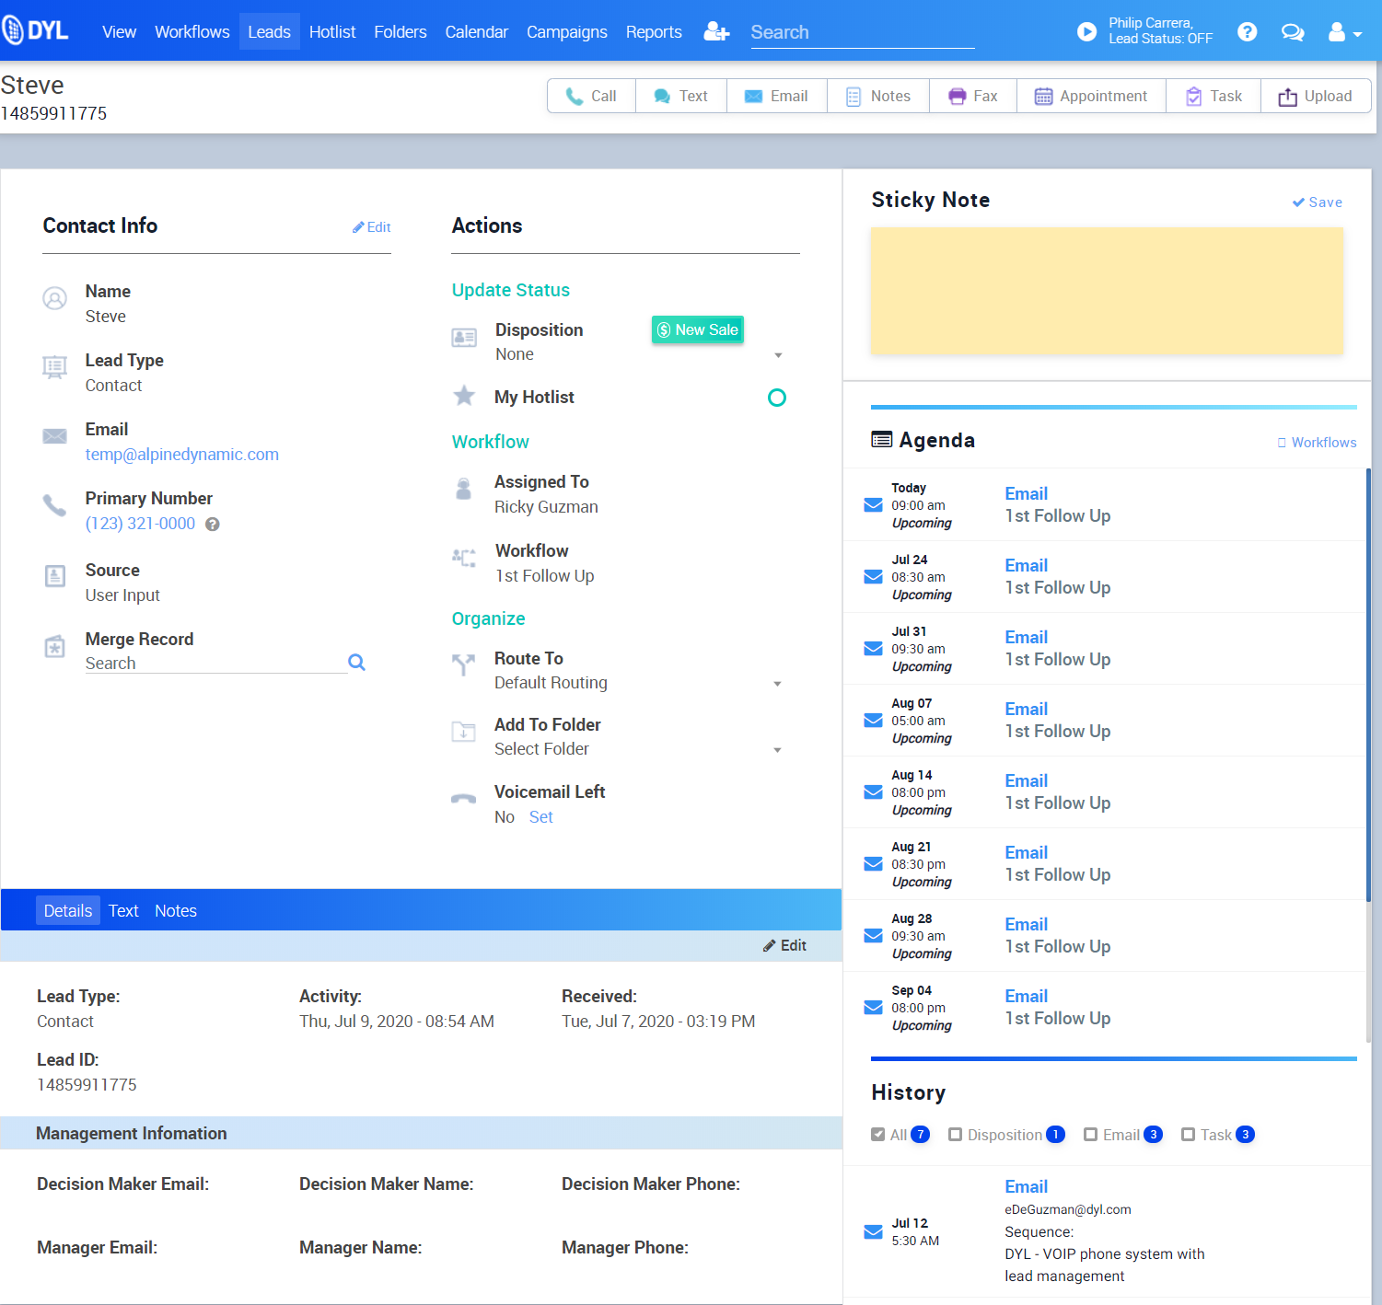The image size is (1382, 1305).
Task: Open the help icon in the top bar
Action: tap(1247, 31)
